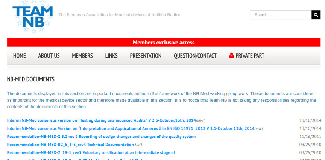Open NB-MED-2_15-1_rev3 Voluntary certification link

coord(91,152)
